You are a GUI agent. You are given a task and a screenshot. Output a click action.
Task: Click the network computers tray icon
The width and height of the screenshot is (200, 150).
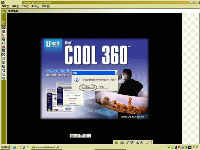[182, 147]
